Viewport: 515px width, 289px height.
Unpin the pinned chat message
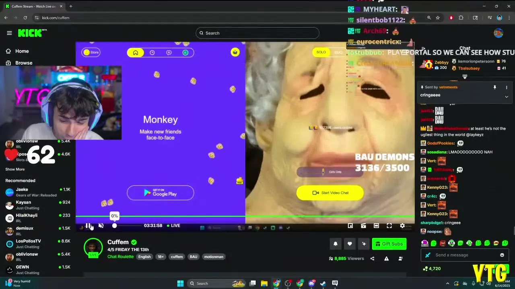pos(495,87)
